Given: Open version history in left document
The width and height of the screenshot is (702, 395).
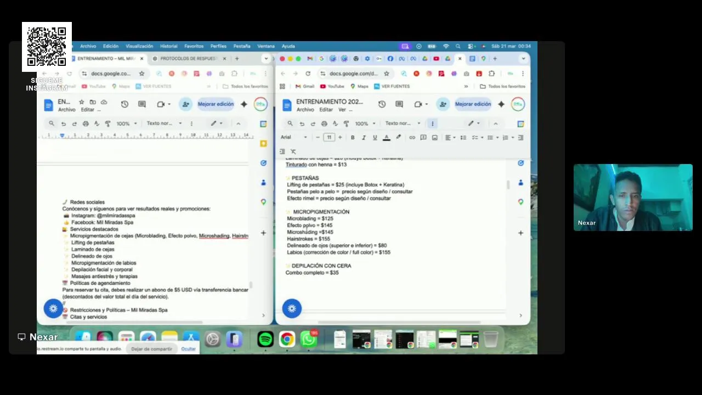Looking at the screenshot, I should (x=124, y=104).
